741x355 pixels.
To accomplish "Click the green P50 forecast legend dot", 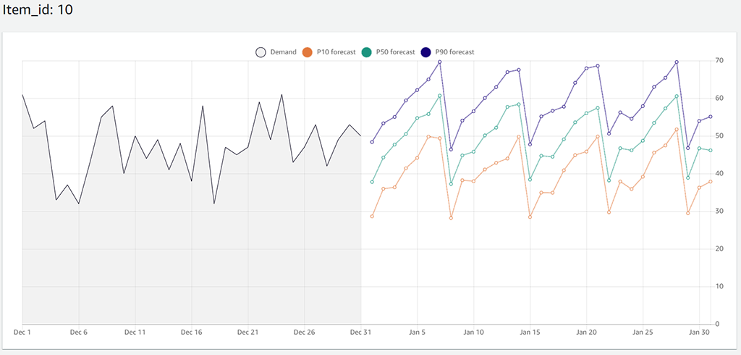I will (x=368, y=52).
